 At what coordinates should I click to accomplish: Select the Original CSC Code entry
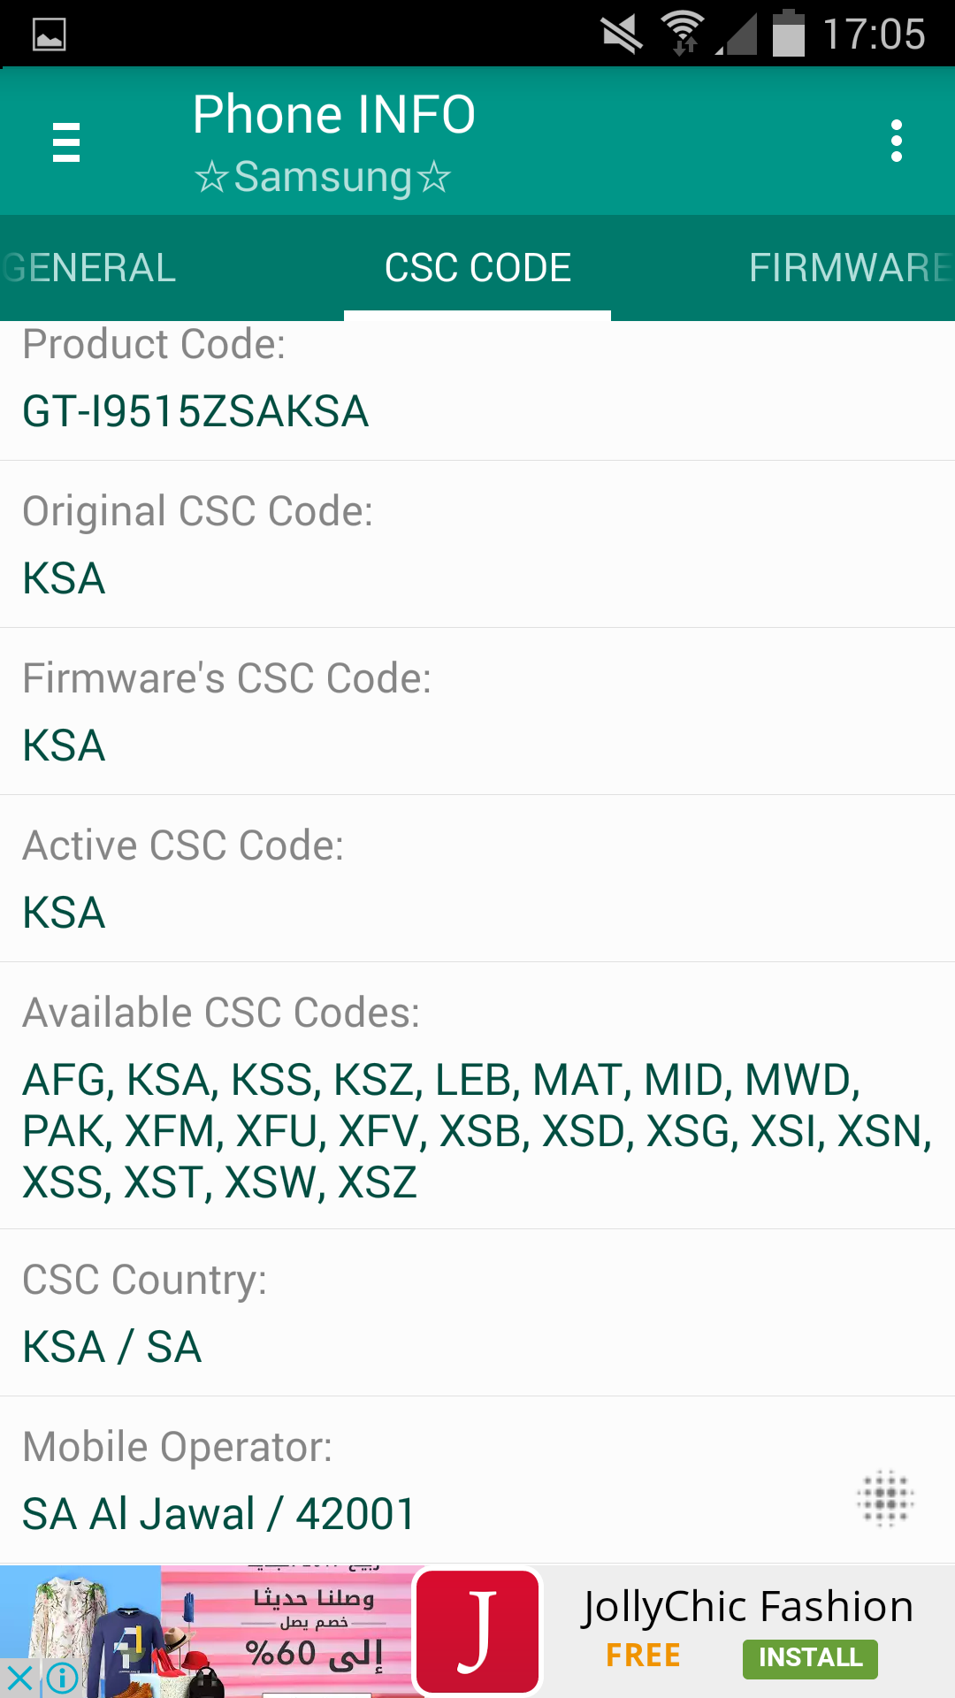click(x=477, y=544)
